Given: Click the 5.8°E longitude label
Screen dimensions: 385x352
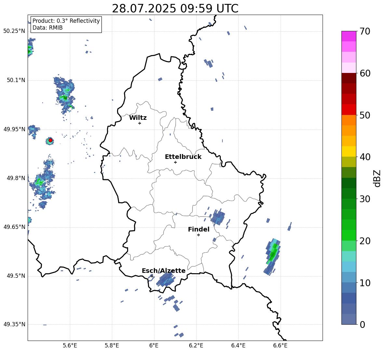Looking at the screenshot, I should click(x=112, y=345).
